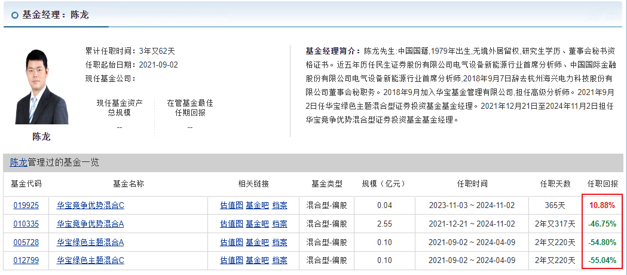627x275 pixels.
Task: Click the portrait photo of 陈龙
Action: click(41, 87)
